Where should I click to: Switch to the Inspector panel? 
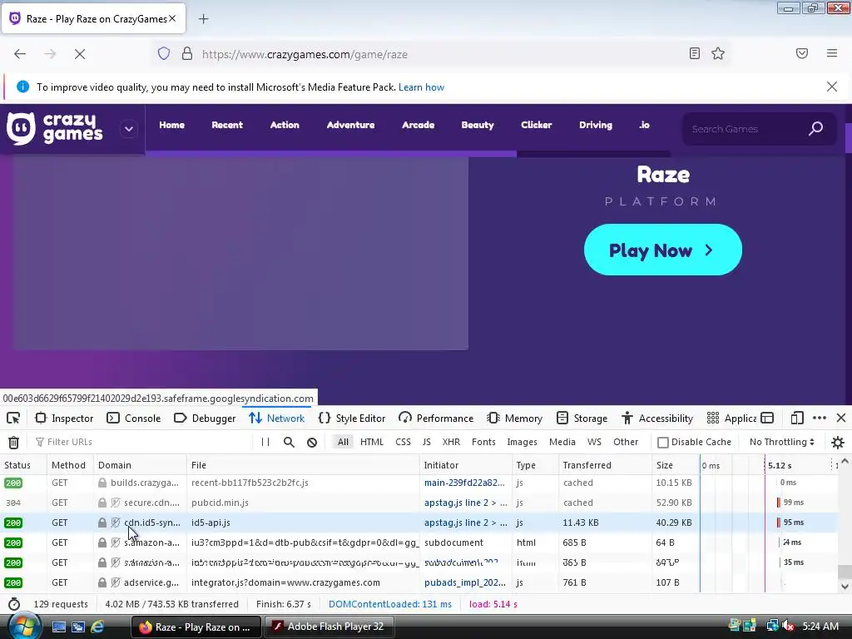pos(64,418)
